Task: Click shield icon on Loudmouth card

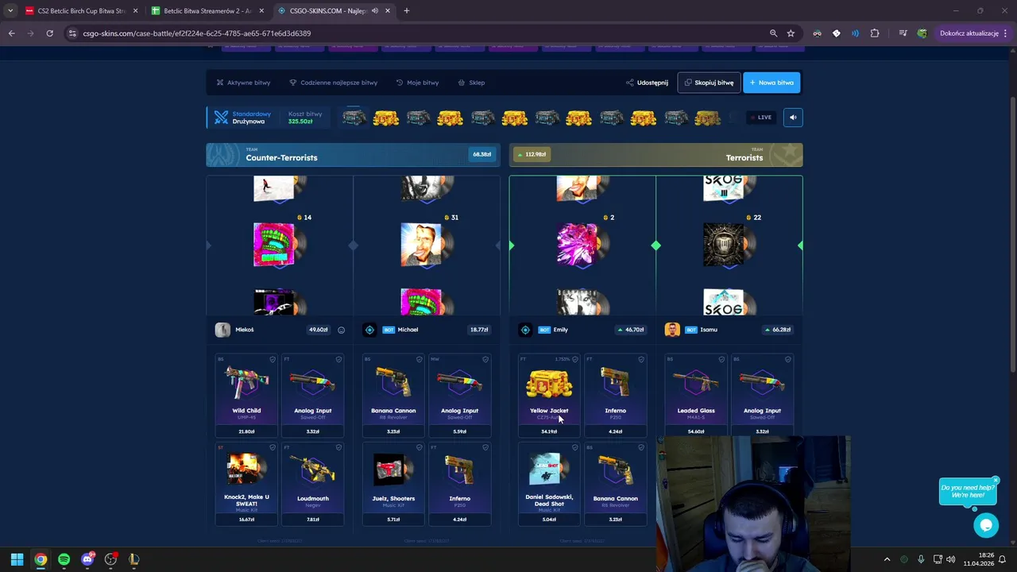Action: 338,447
